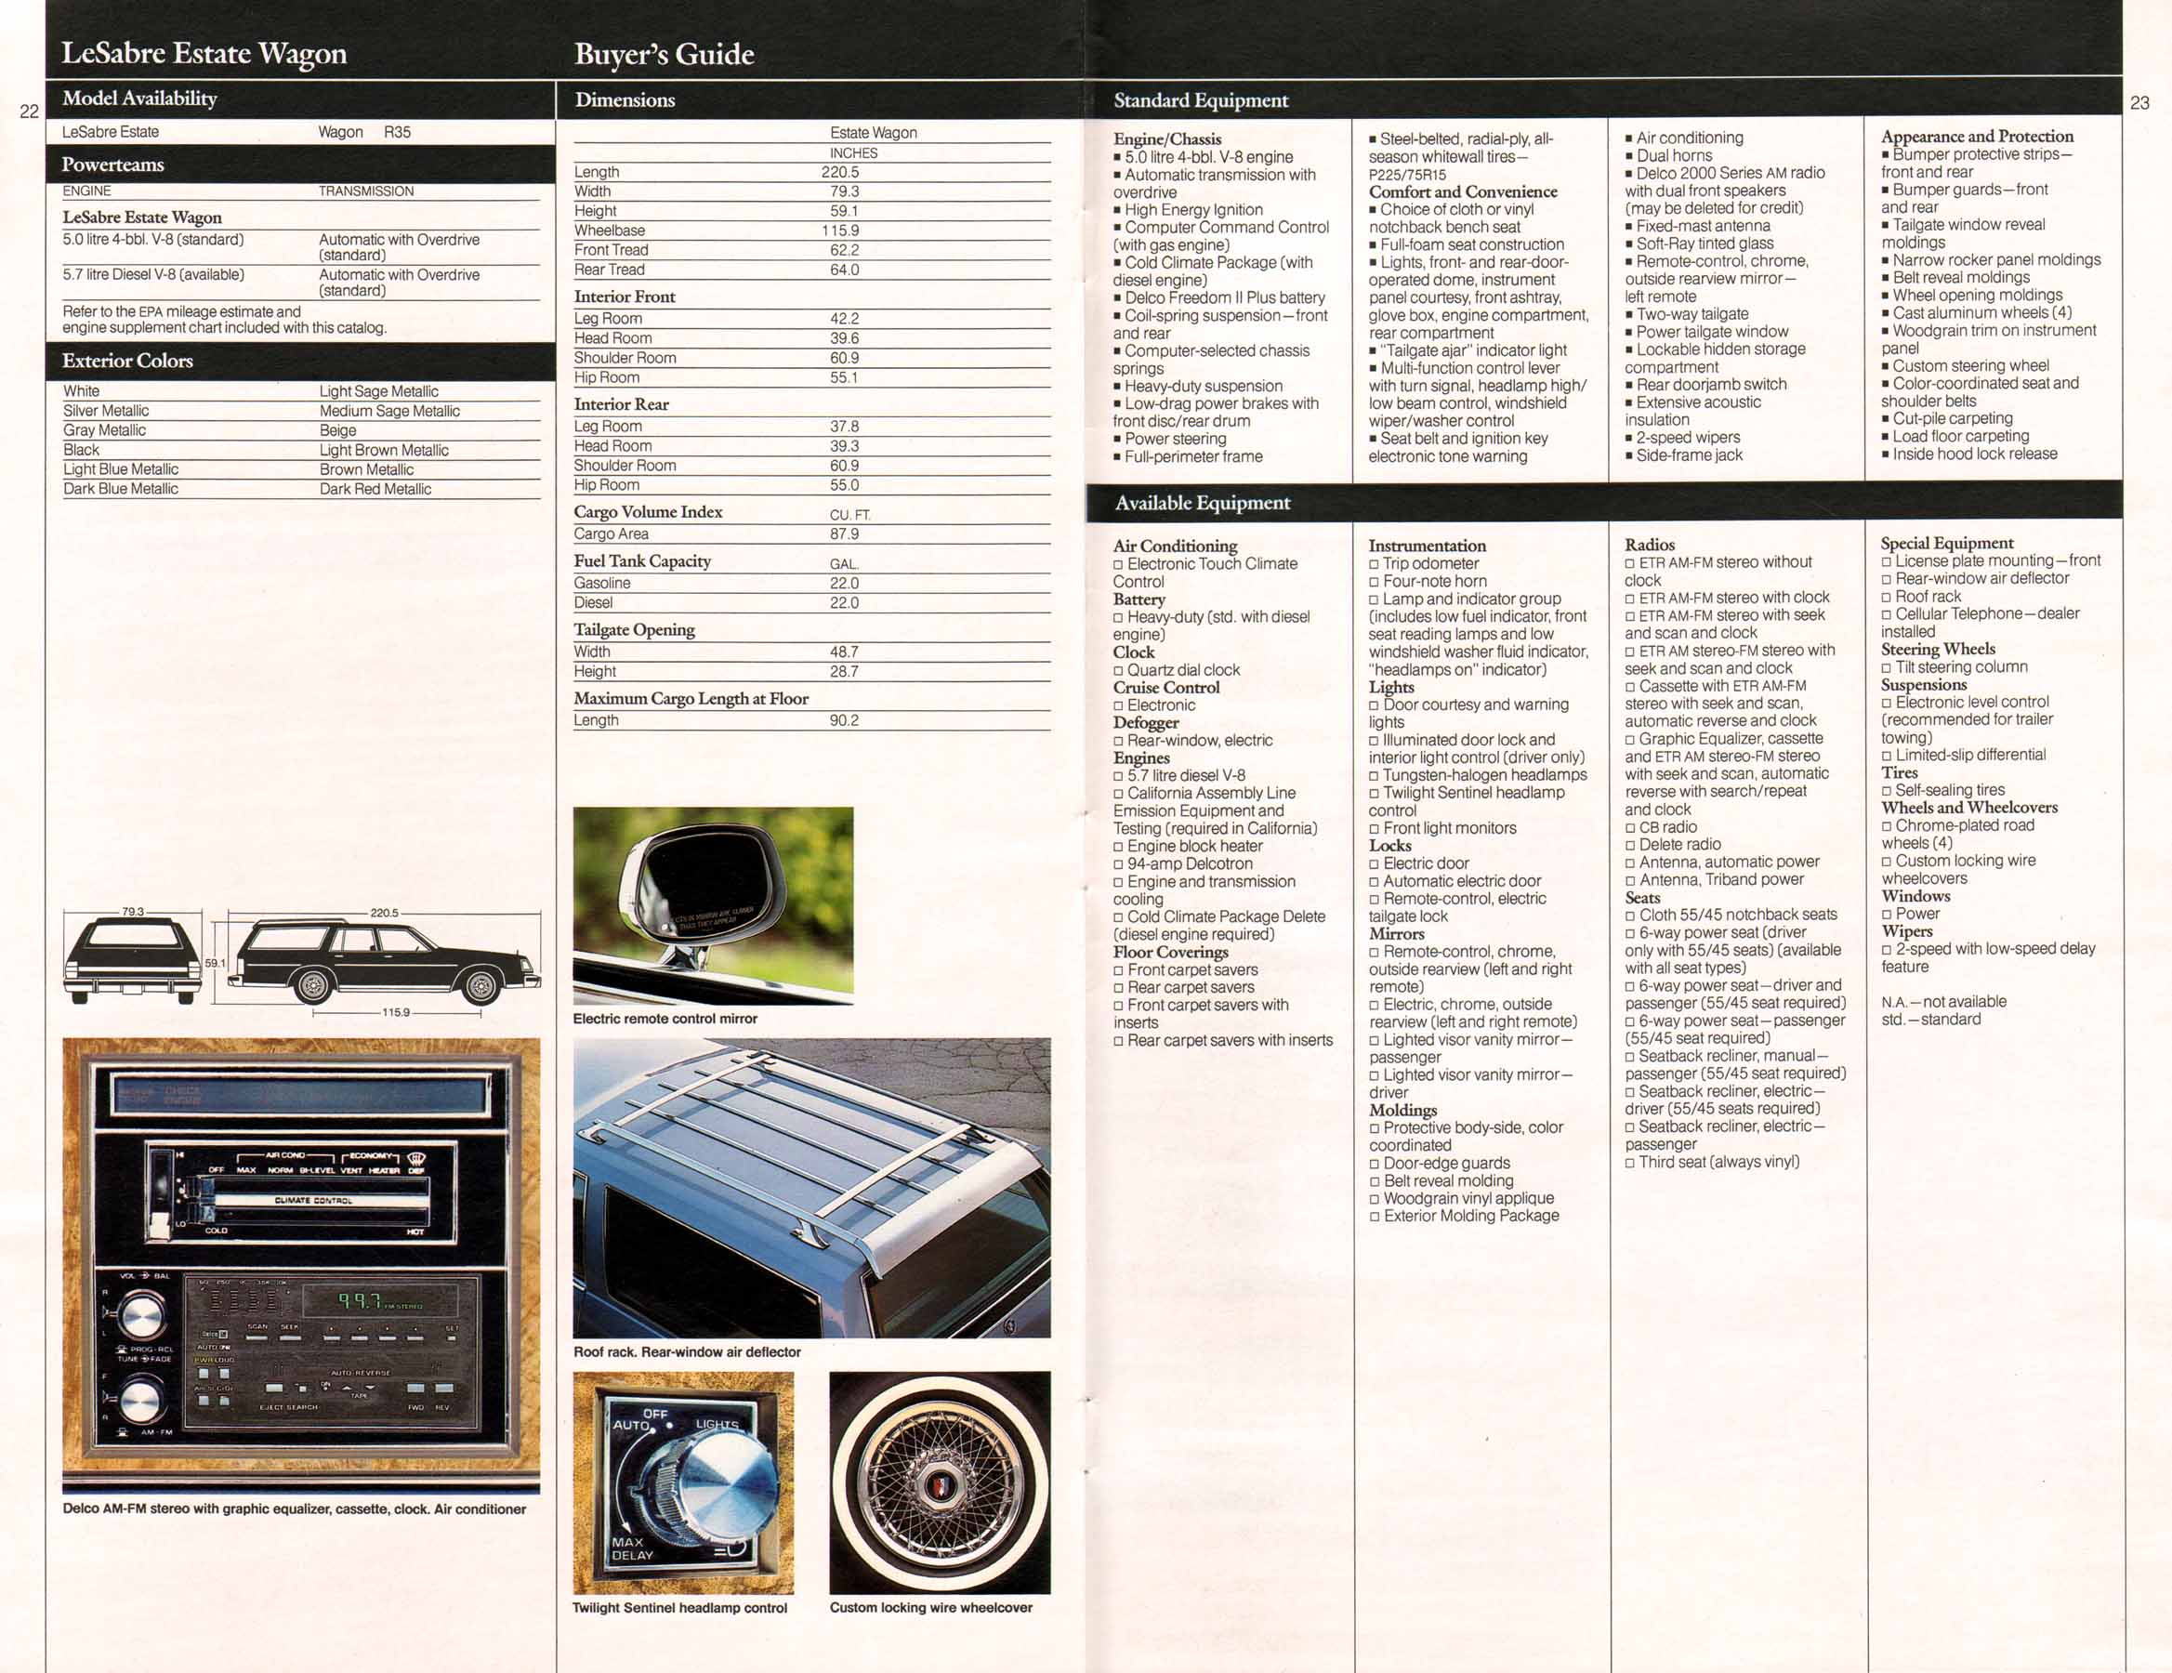Click the Length value 220.5 in the table

[x=840, y=172]
